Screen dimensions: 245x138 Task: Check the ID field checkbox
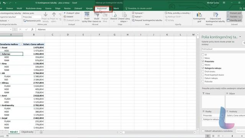203,54
